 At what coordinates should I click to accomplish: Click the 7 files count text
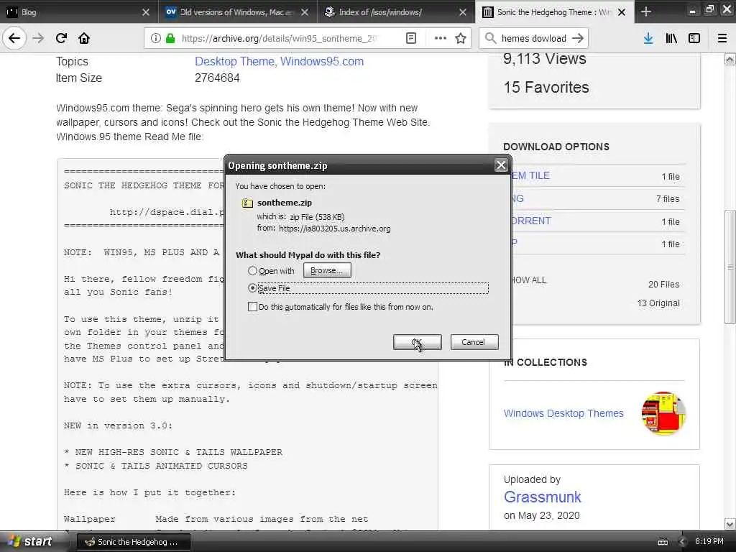click(668, 199)
